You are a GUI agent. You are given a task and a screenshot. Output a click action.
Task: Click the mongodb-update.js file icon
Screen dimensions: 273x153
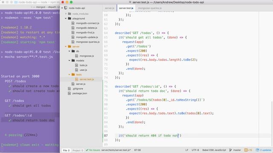(73, 37)
